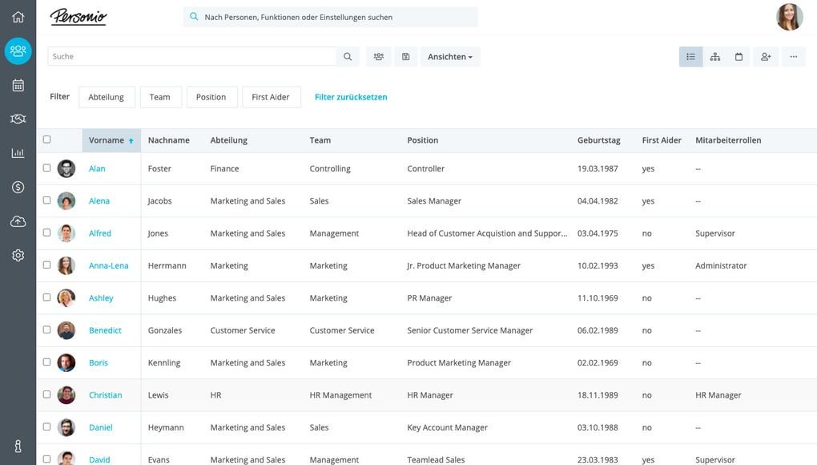
Task: Click the add employee icon
Action: 766,57
